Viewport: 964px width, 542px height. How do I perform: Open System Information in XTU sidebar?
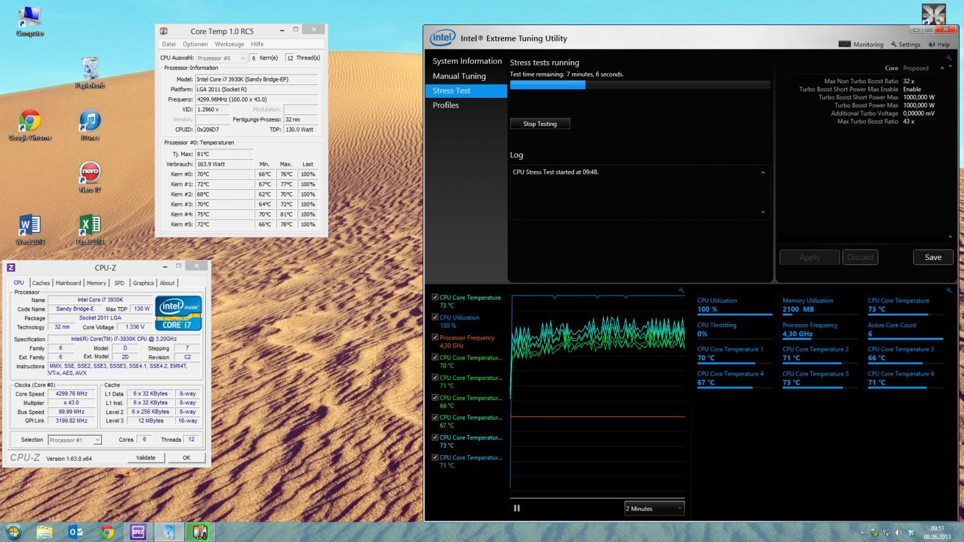click(467, 61)
